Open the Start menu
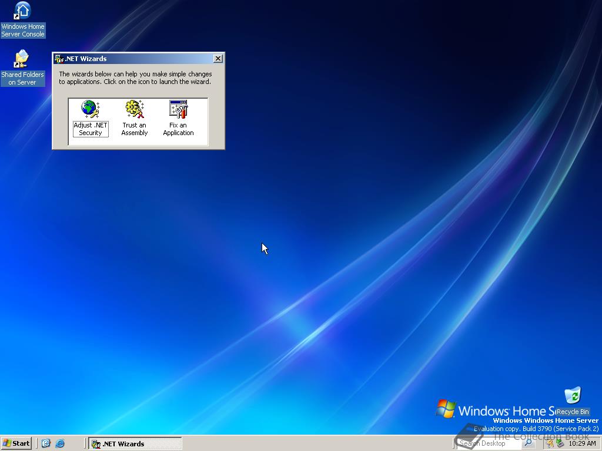Viewport: 602px width, 451px height. pos(16,443)
